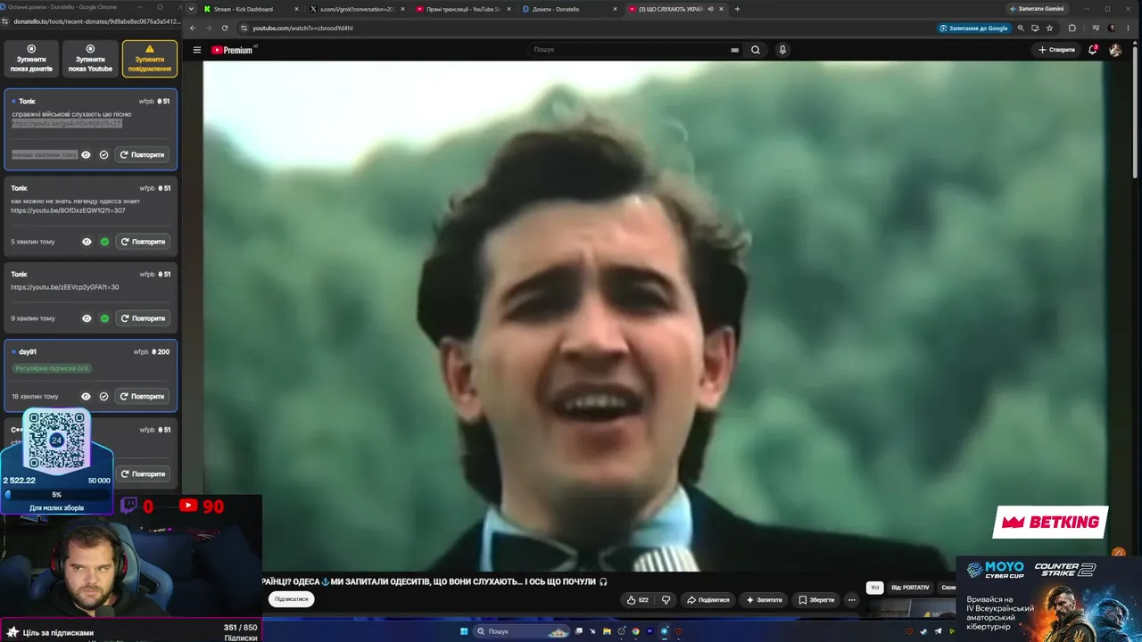Repeat the first Tonik donation

click(143, 155)
